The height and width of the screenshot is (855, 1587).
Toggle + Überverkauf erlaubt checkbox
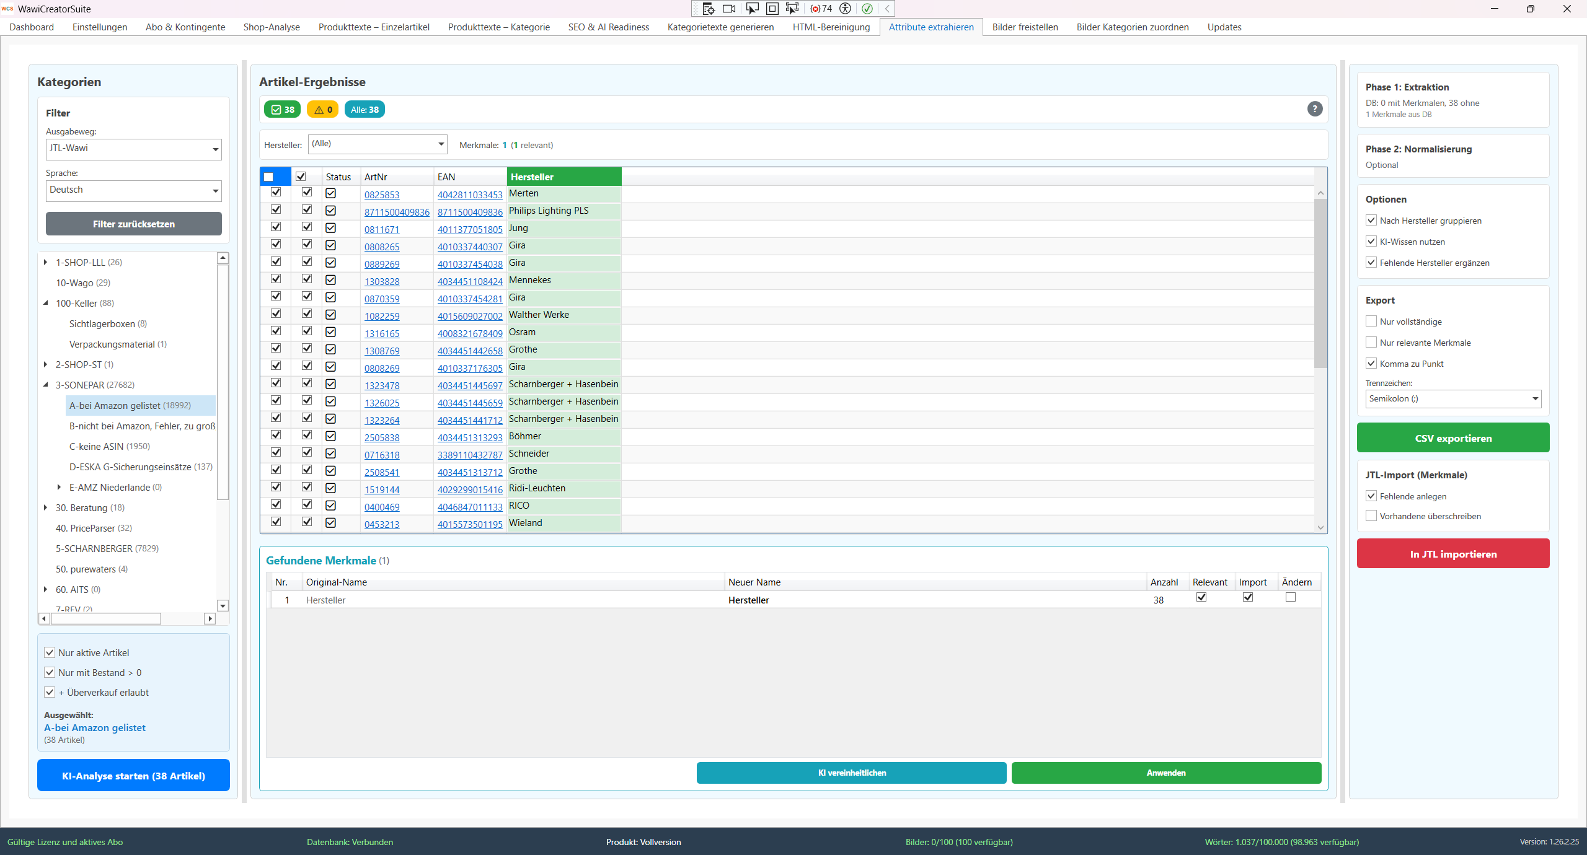tap(50, 692)
